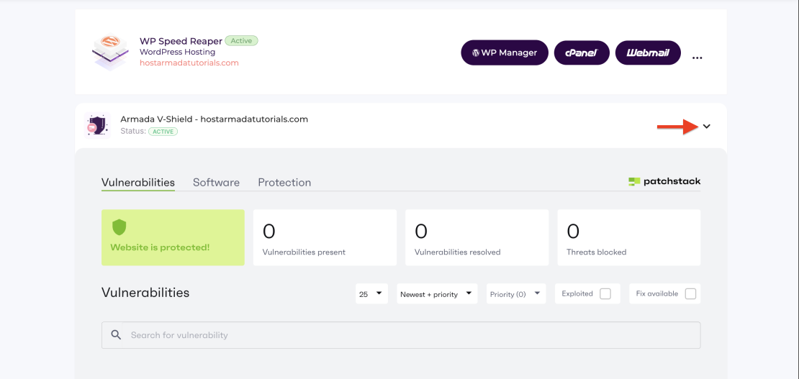Click the patchstack logo

[x=664, y=182]
